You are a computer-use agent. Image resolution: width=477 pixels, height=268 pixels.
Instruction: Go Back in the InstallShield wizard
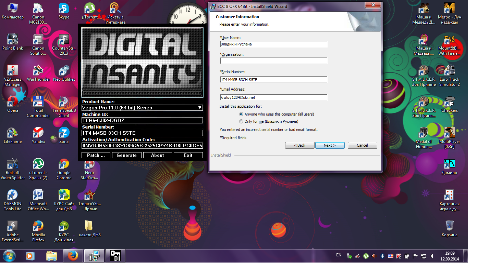pos(300,145)
